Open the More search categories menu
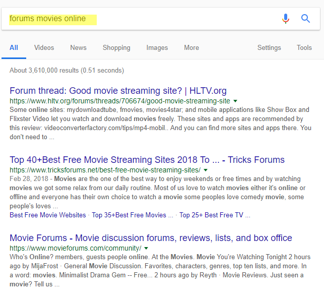The image size is (324, 299). tap(191, 48)
